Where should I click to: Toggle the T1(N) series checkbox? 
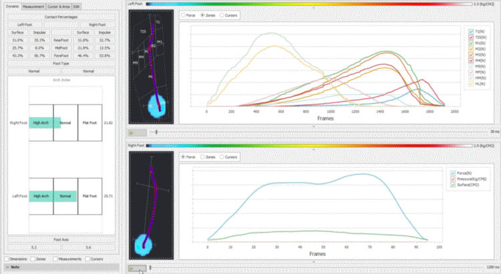tap(471, 31)
